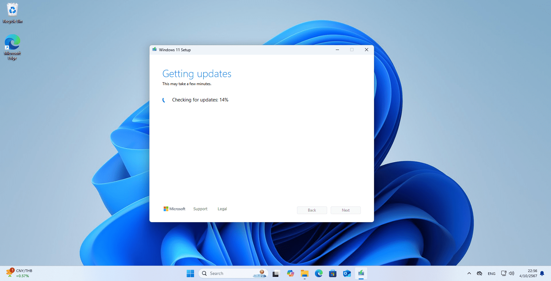Click the Windows 11 Setup title text
This screenshot has height=281, width=551.
click(x=175, y=50)
